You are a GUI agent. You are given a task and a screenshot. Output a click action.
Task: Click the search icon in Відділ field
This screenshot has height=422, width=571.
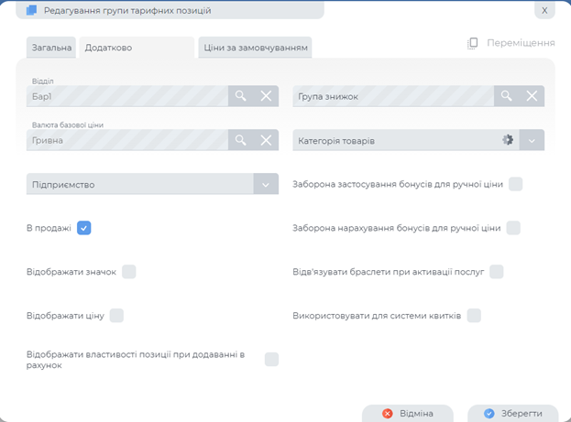[x=240, y=96]
